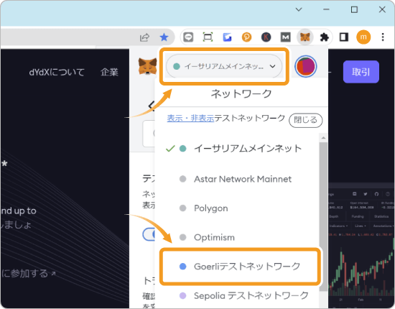Click the network list scrollbar
The height and width of the screenshot is (309, 395).
(323, 217)
